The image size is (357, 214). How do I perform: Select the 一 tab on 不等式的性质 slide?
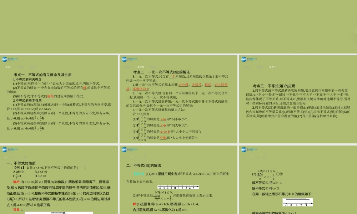pos(6,157)
